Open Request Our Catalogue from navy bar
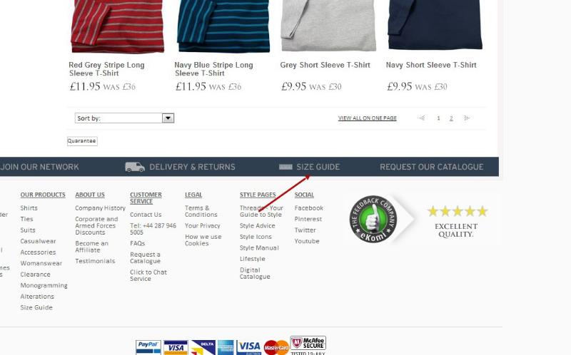This screenshot has width=571, height=355. pos(431,167)
